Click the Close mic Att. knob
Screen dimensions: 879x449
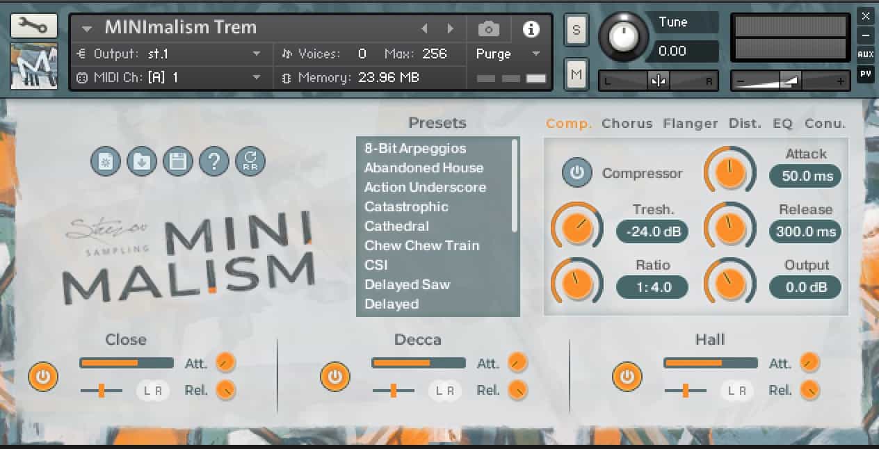(225, 362)
